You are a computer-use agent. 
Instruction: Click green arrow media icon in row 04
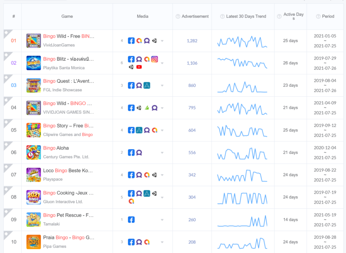(x=147, y=108)
